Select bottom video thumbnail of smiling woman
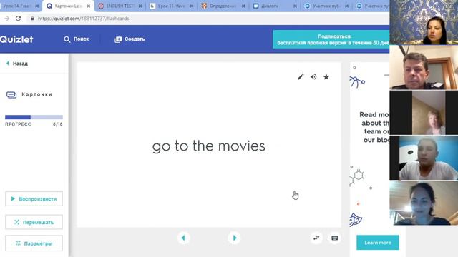 (x=424, y=203)
